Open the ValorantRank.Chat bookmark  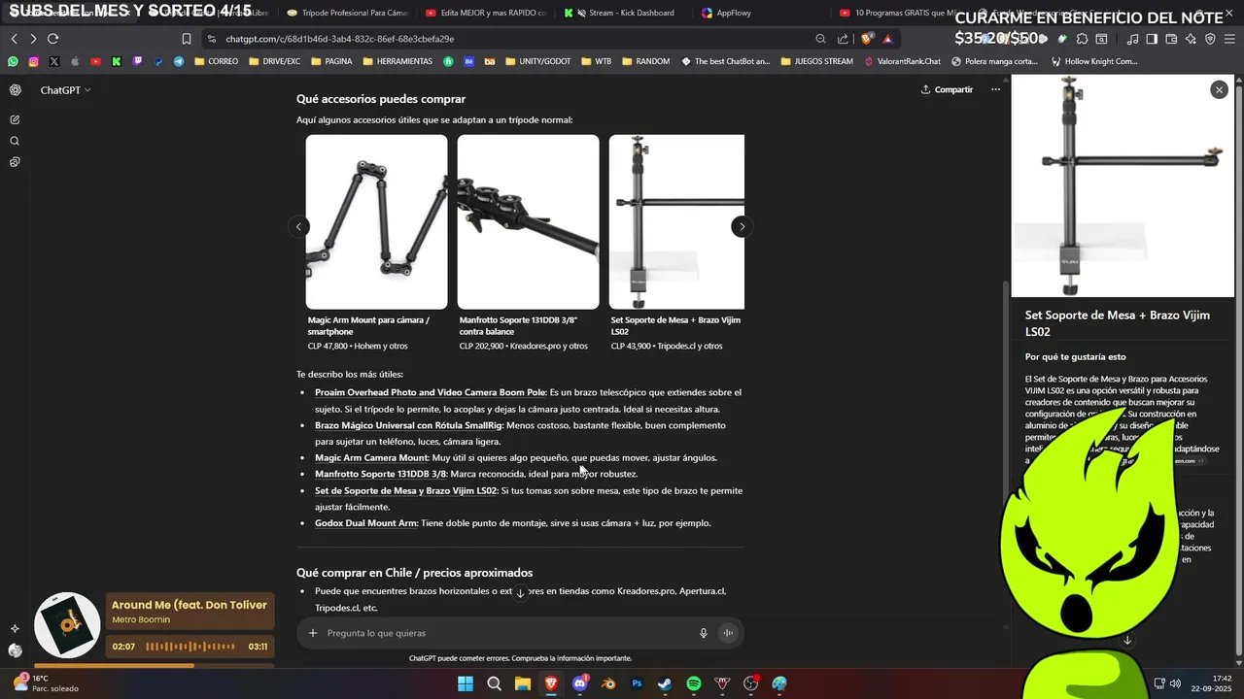click(x=902, y=61)
